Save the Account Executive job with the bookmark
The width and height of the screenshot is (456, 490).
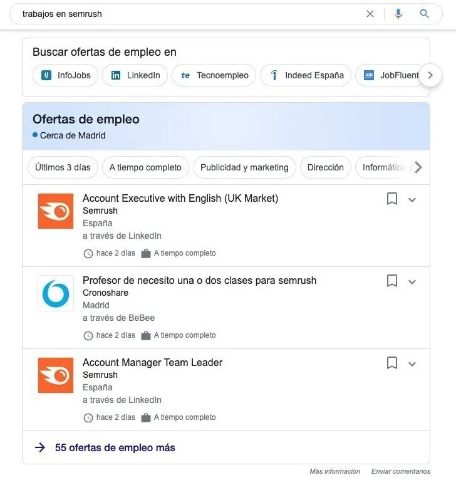coord(392,199)
